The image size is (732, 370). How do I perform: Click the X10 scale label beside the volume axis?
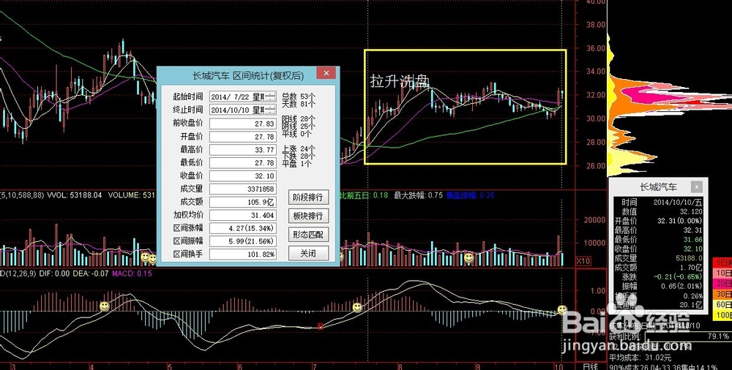click(x=583, y=261)
